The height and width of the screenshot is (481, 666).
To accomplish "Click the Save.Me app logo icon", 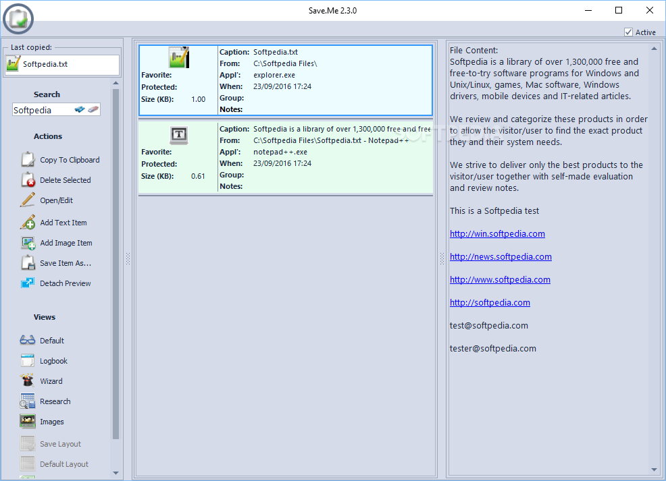I will coord(18,19).
